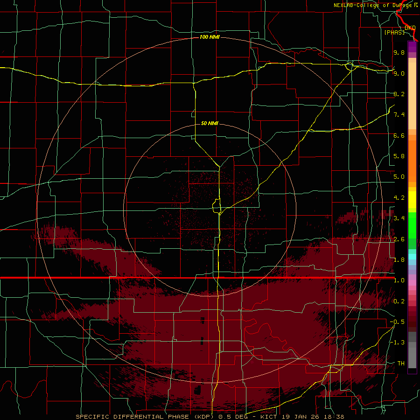Click the 1.8 scale value
The height and width of the screenshot is (420, 420).
point(399,260)
